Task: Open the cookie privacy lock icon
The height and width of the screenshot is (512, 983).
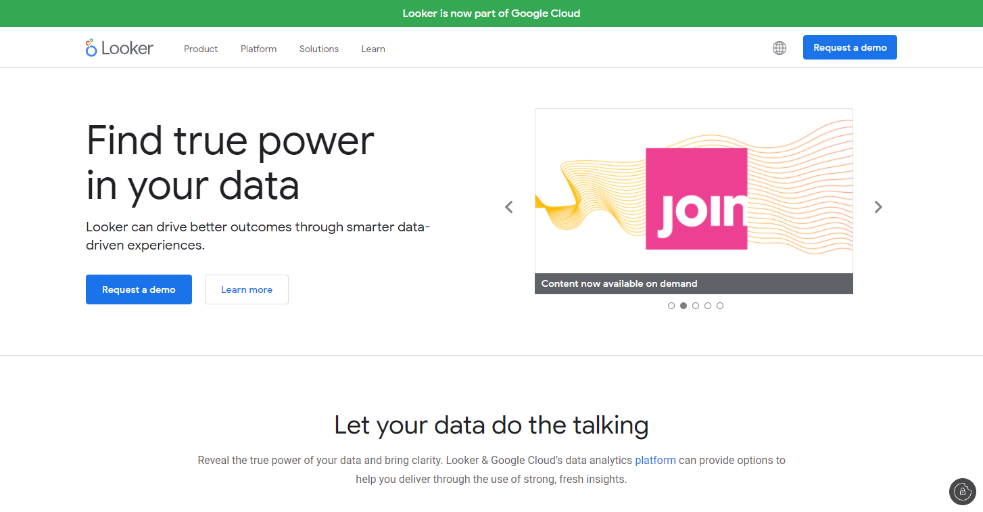Action: click(962, 492)
